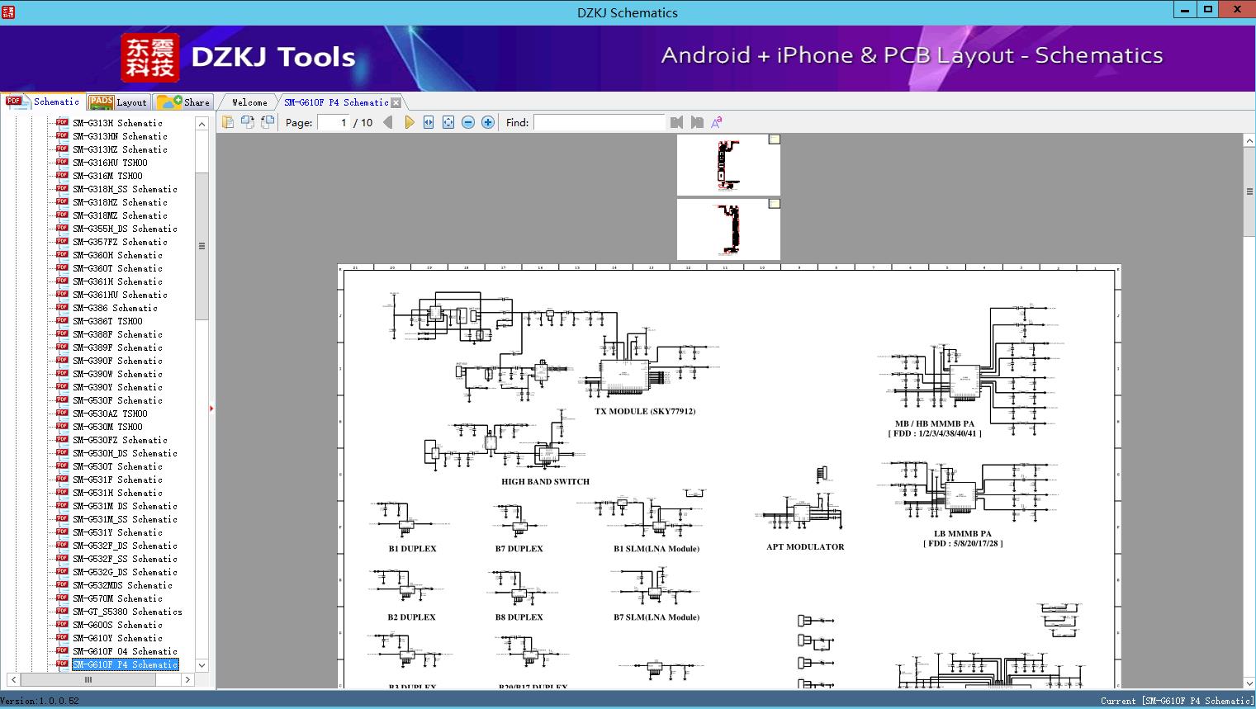Screen dimensions: 1256x709
Task: Click the document view scroll-down arrow
Action: [1249, 683]
